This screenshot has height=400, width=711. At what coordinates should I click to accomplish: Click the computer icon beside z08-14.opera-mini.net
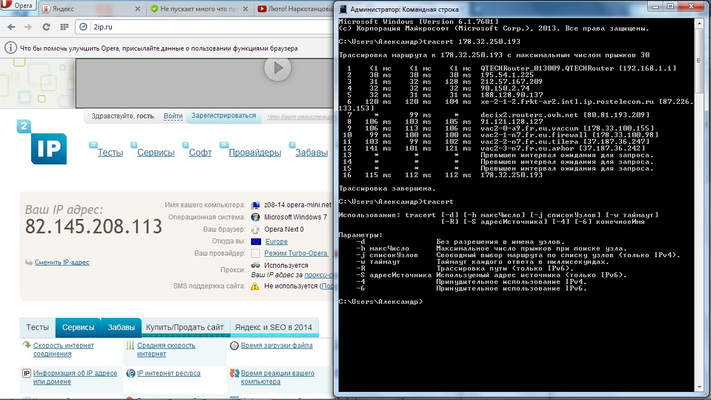point(256,205)
